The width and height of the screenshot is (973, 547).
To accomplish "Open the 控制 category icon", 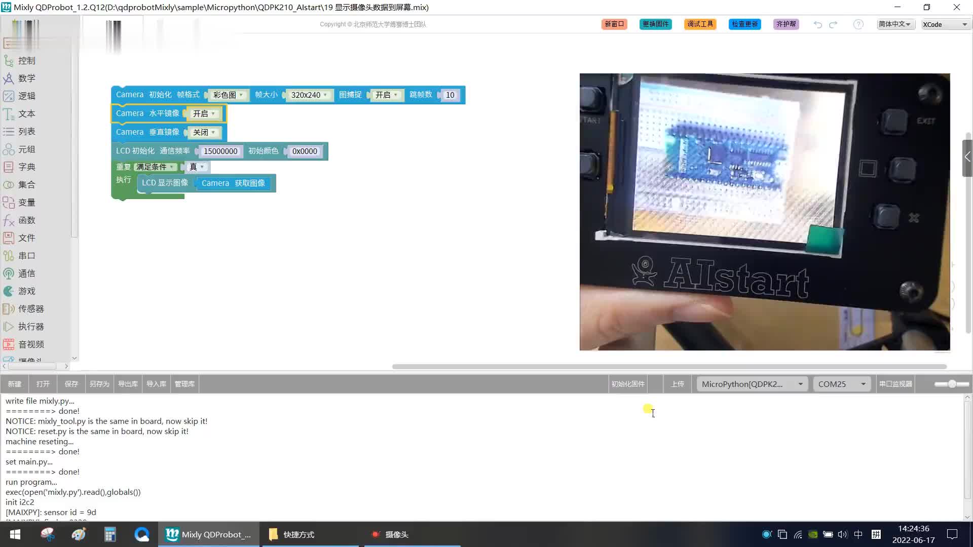I will 9,61.
